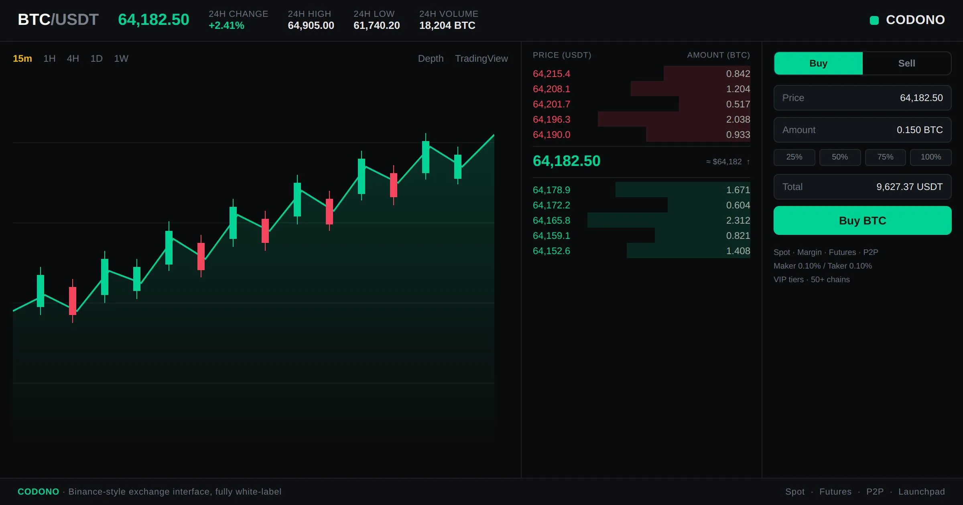The width and height of the screenshot is (963, 505).
Task: Switch chart to 1D timeframe
Action: tap(97, 59)
